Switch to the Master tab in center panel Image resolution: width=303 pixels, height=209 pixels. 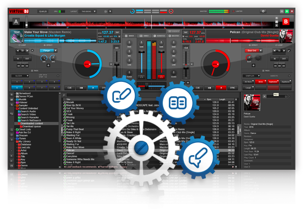point(173,36)
